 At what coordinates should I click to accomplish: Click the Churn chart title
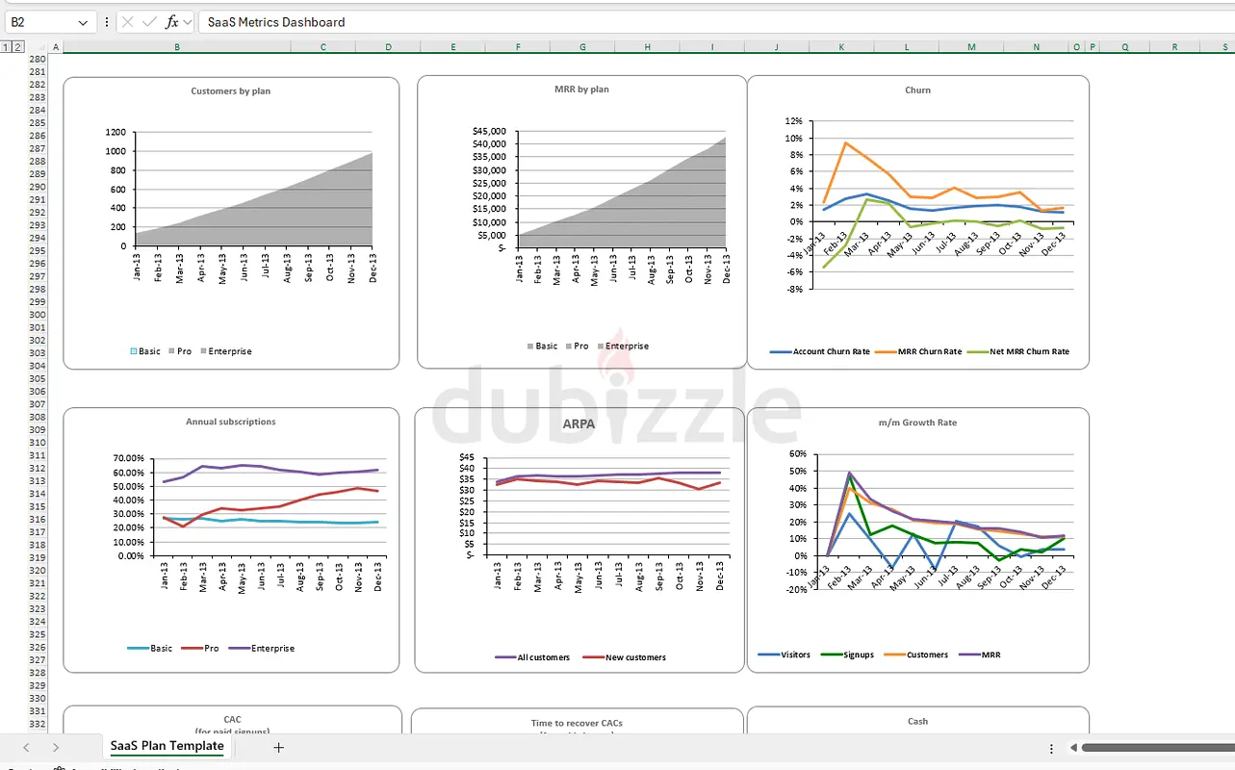click(917, 90)
